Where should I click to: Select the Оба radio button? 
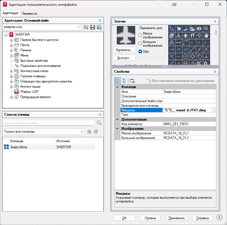(140, 52)
